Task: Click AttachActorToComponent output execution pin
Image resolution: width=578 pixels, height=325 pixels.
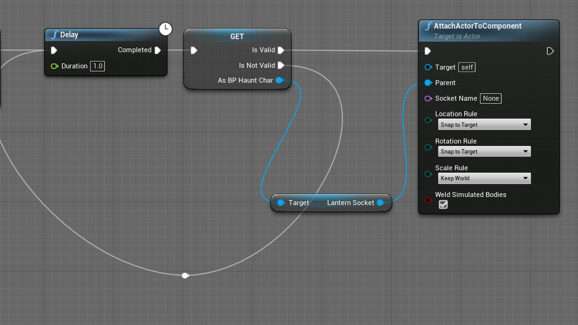Action: pyautogui.click(x=550, y=51)
